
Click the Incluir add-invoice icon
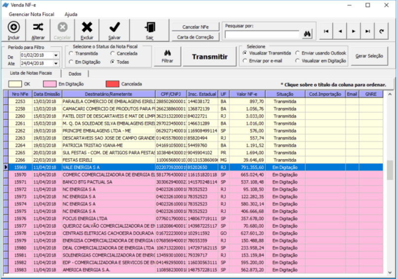coord(14,28)
